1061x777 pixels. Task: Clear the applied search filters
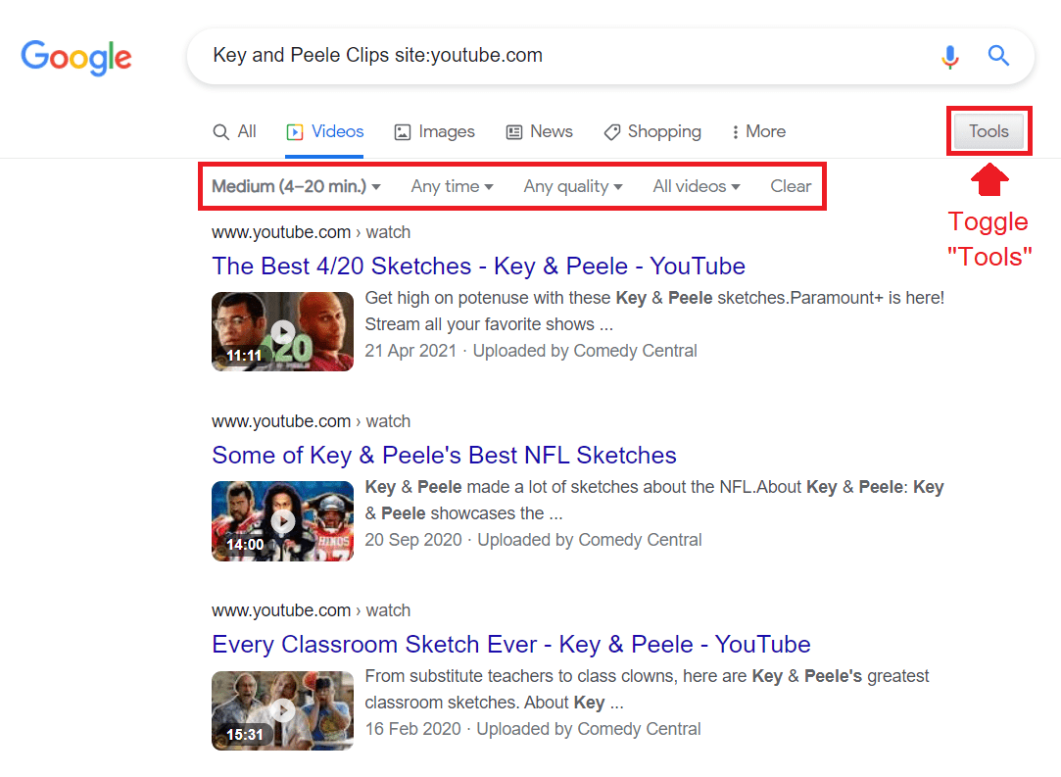click(x=791, y=186)
